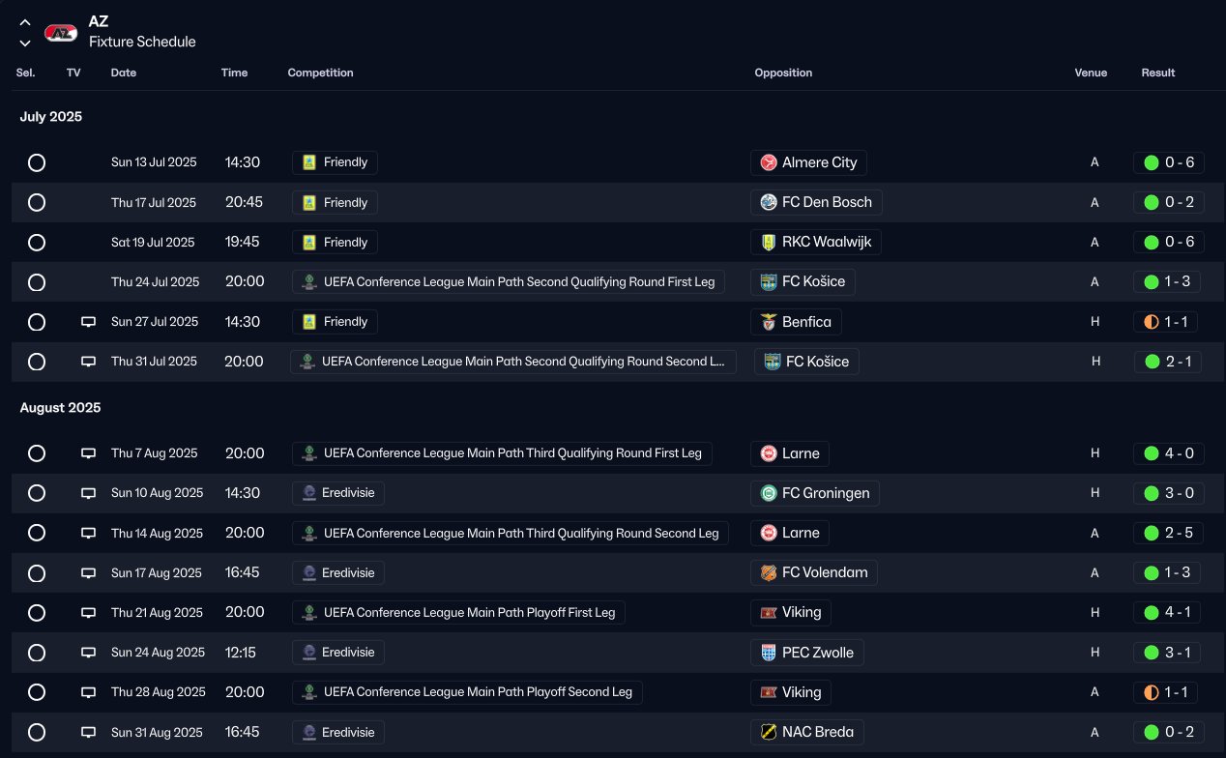Click the Almere City club crest
Viewport: 1226px width, 758px height.
(x=769, y=162)
